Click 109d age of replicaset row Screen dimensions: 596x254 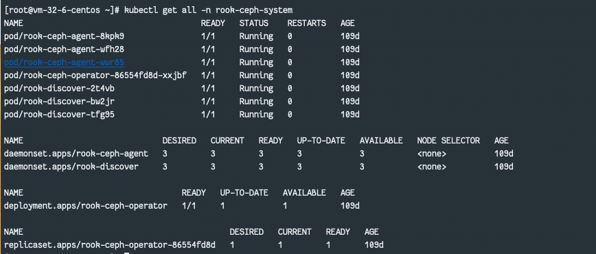tap(374, 245)
